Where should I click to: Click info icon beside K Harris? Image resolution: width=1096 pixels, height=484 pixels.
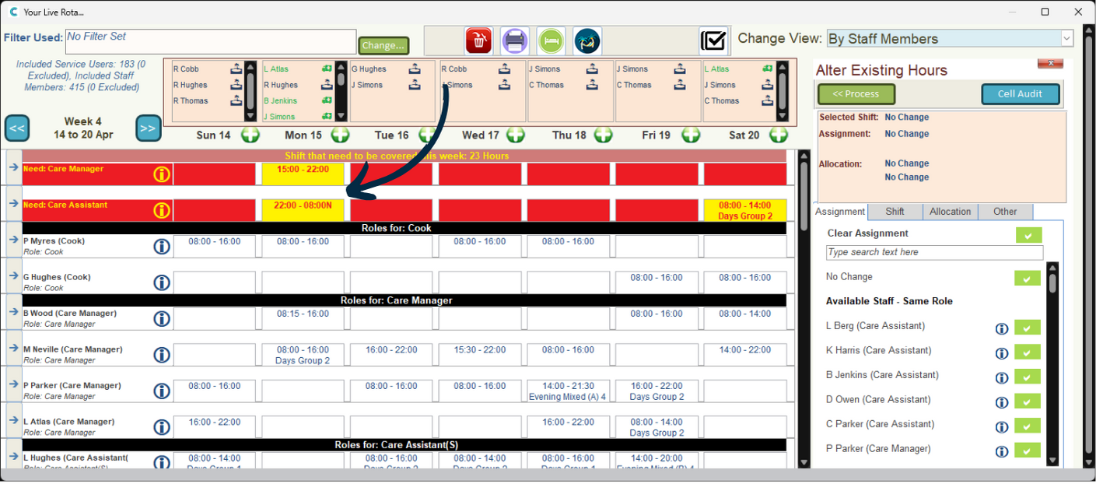[1002, 352]
